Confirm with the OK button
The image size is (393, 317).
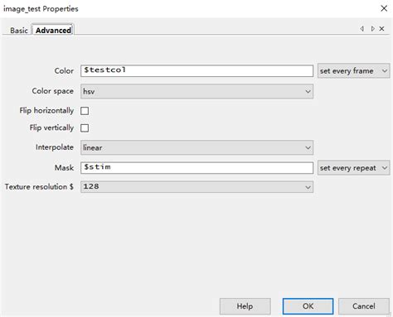point(308,306)
